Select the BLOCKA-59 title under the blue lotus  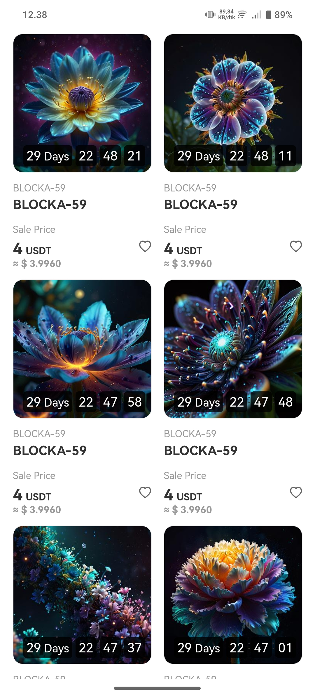tap(50, 204)
